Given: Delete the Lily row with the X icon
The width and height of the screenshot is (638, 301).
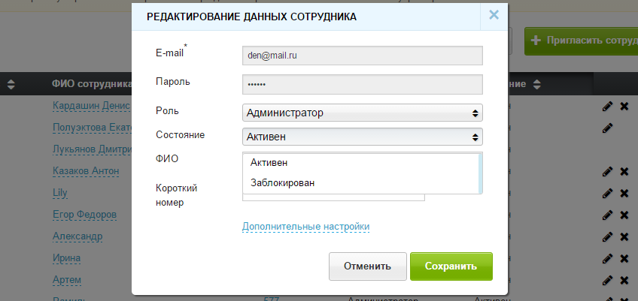Looking at the screenshot, I should pos(624,194).
